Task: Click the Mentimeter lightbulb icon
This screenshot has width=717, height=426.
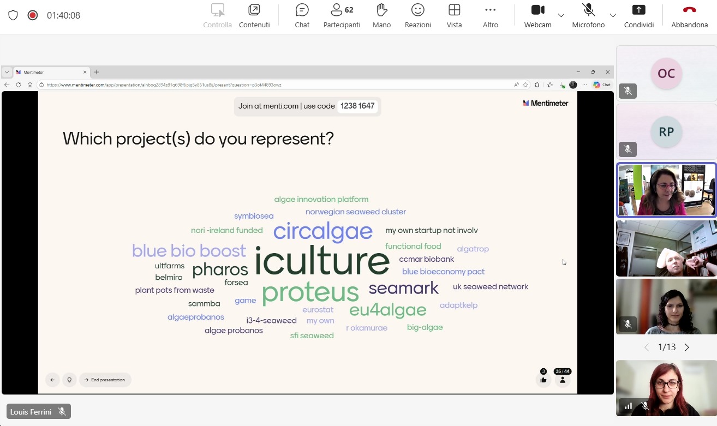Action: point(69,380)
